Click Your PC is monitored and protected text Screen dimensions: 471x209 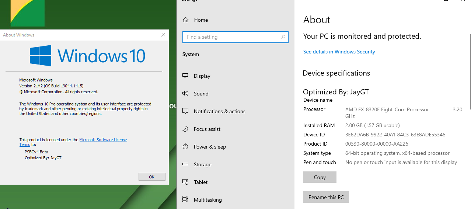(362, 36)
